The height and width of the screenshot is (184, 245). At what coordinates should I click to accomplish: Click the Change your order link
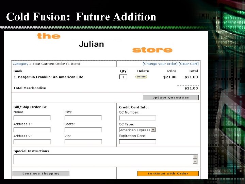[x=160, y=64]
